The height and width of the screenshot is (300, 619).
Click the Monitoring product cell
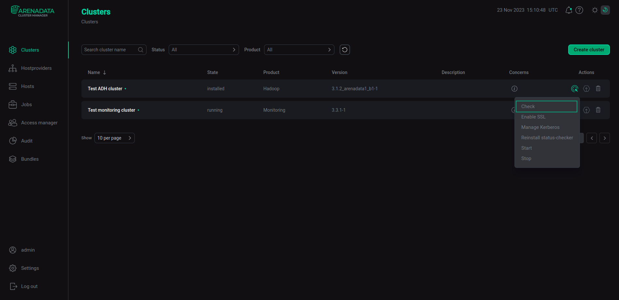pos(274,110)
